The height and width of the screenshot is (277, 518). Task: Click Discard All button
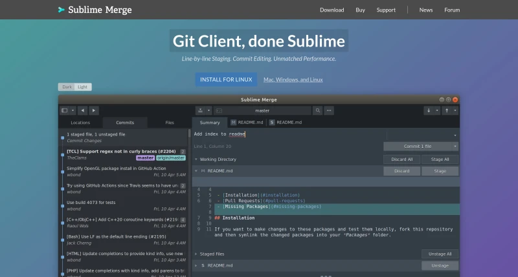pos(401,159)
